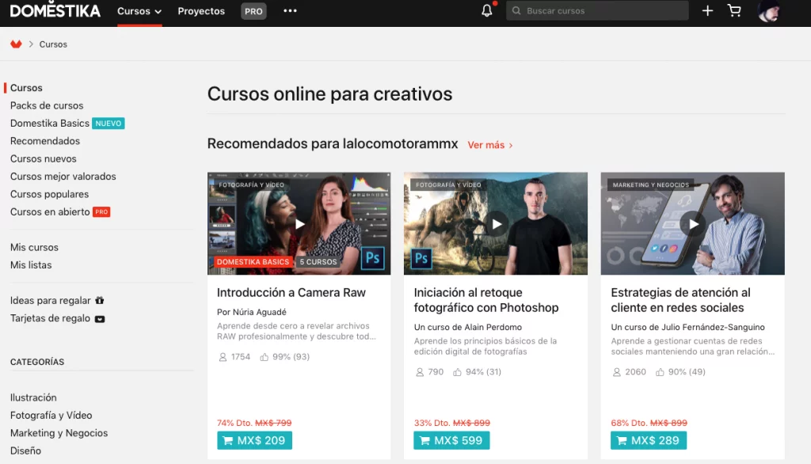Viewport: 811px width, 464px height.
Task: Add Photoshop retoque course for MX$ 599
Action: pyautogui.click(x=451, y=440)
